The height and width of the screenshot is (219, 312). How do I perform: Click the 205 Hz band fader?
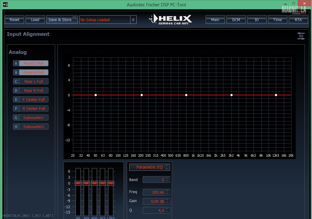(86, 183)
